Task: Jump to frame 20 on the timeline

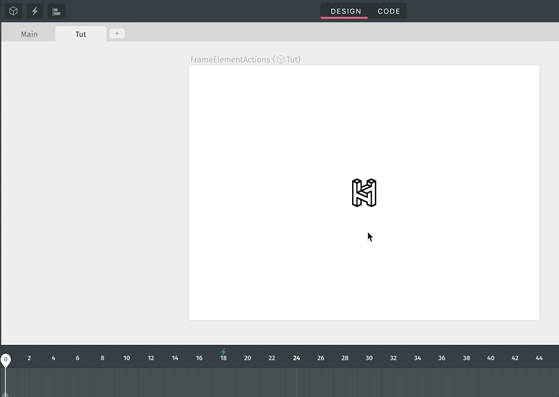Action: (248, 358)
